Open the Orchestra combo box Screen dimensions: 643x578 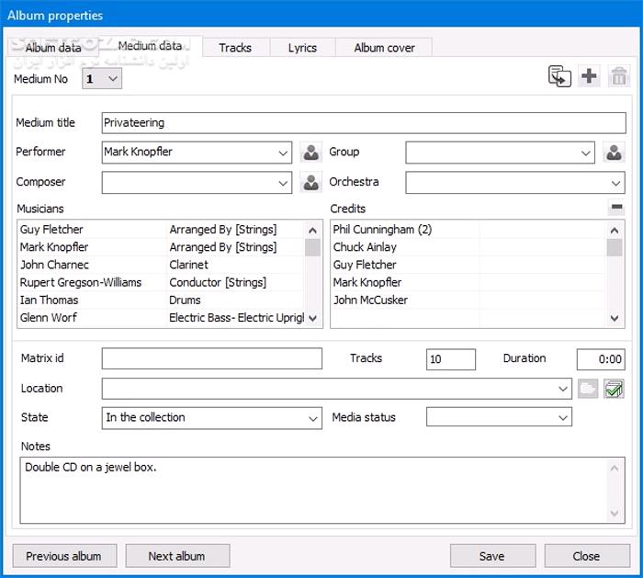(x=515, y=183)
